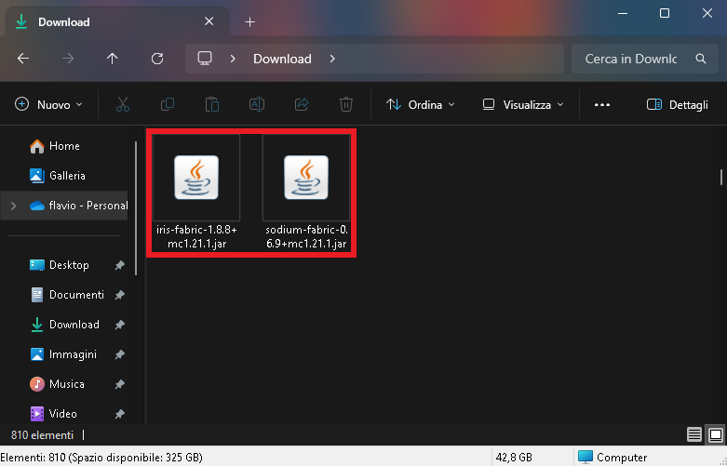The image size is (727, 466).
Task: Unpin Desktop using its pin icon
Action: point(120,265)
